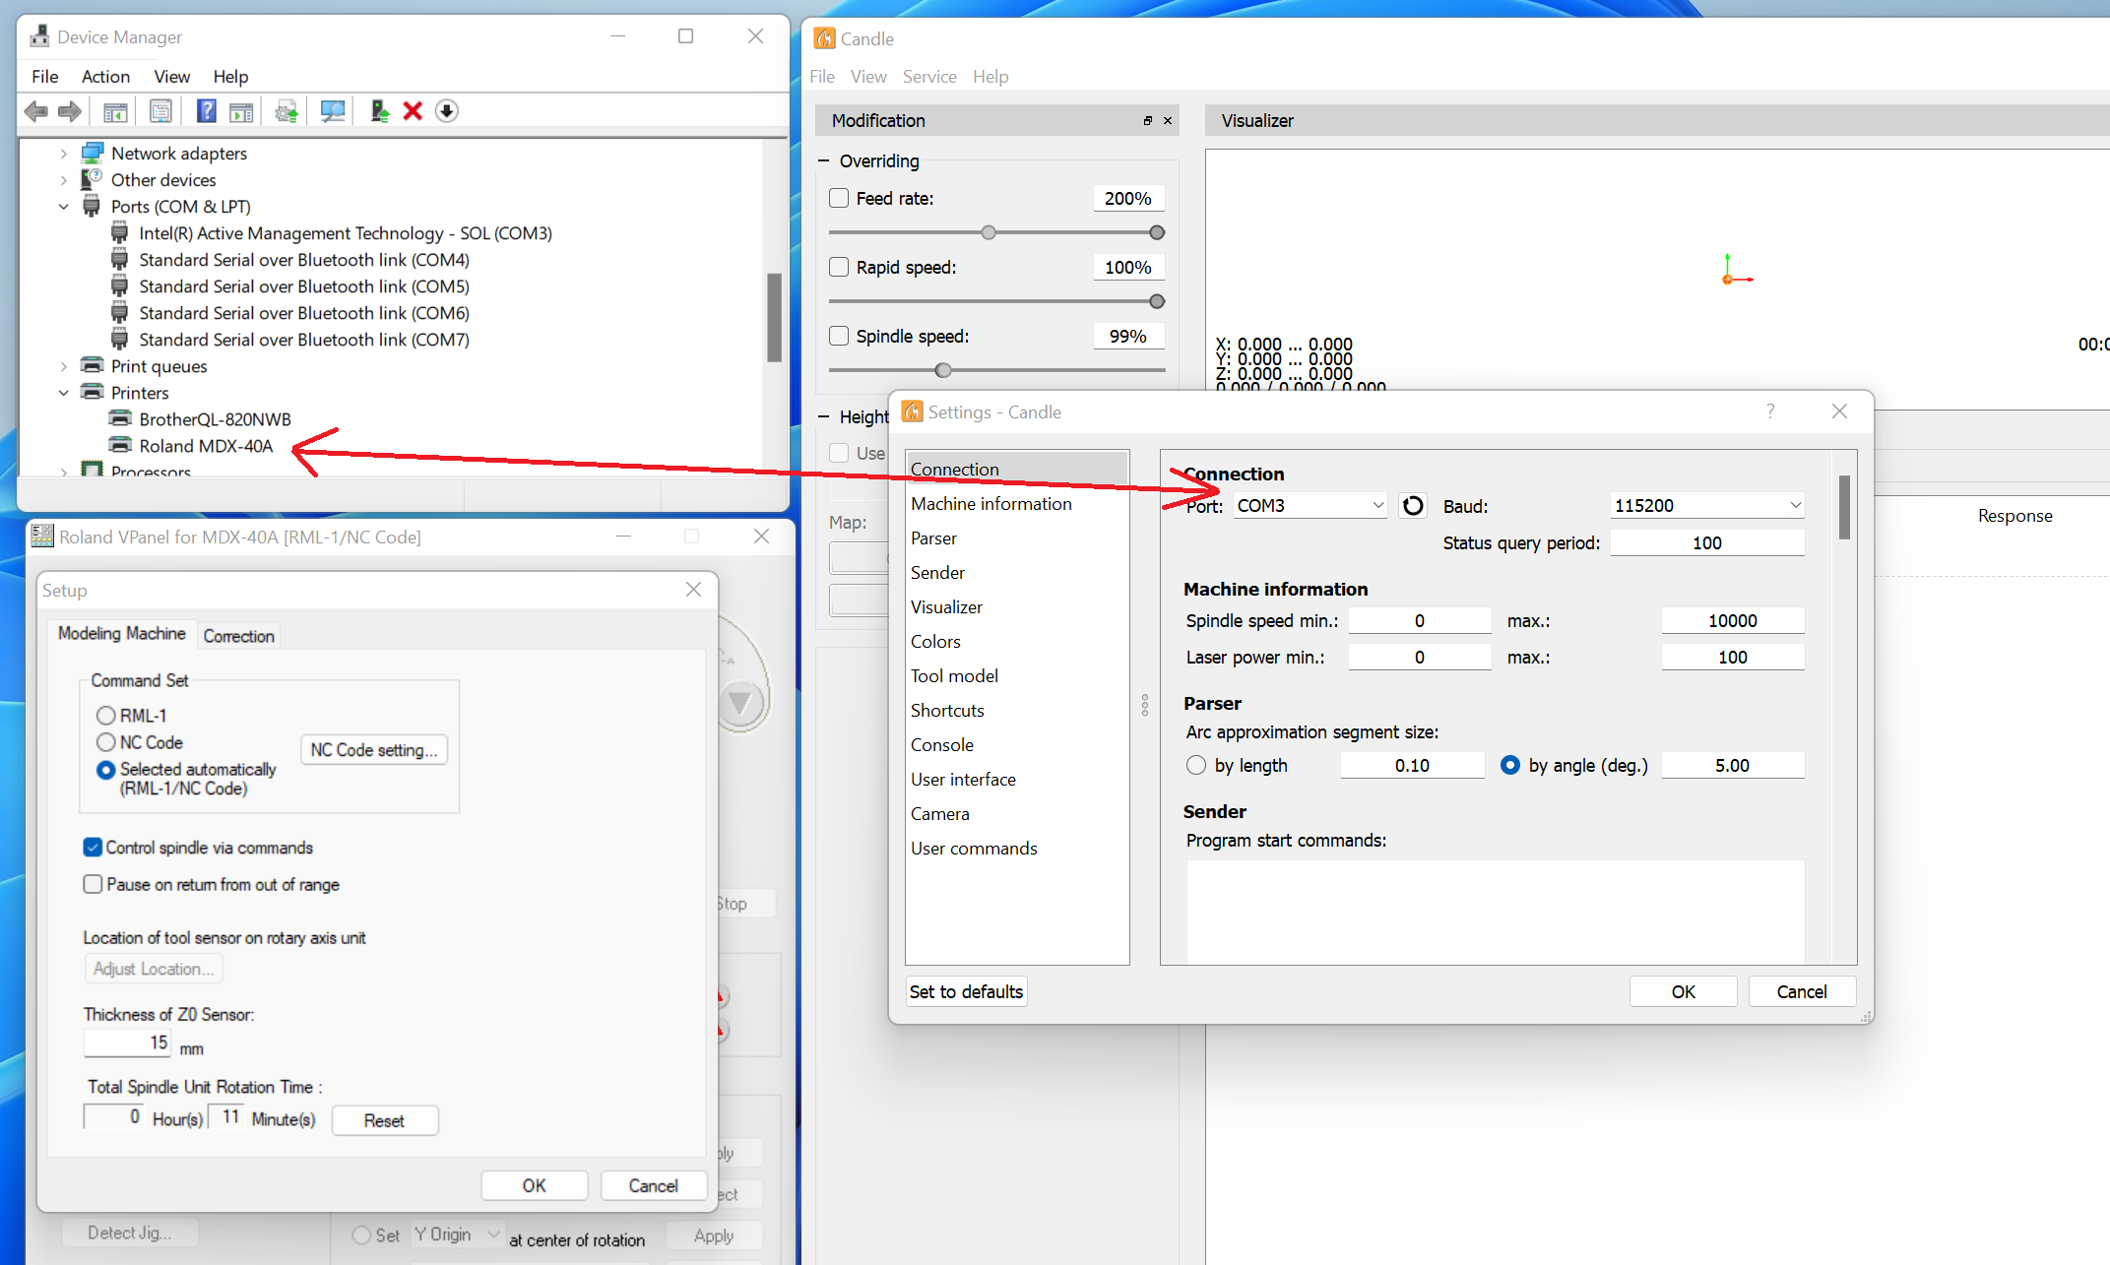Screen dimensions: 2110x1265
Task: Click the refresh ports icon beside Port field
Action: click(1413, 506)
